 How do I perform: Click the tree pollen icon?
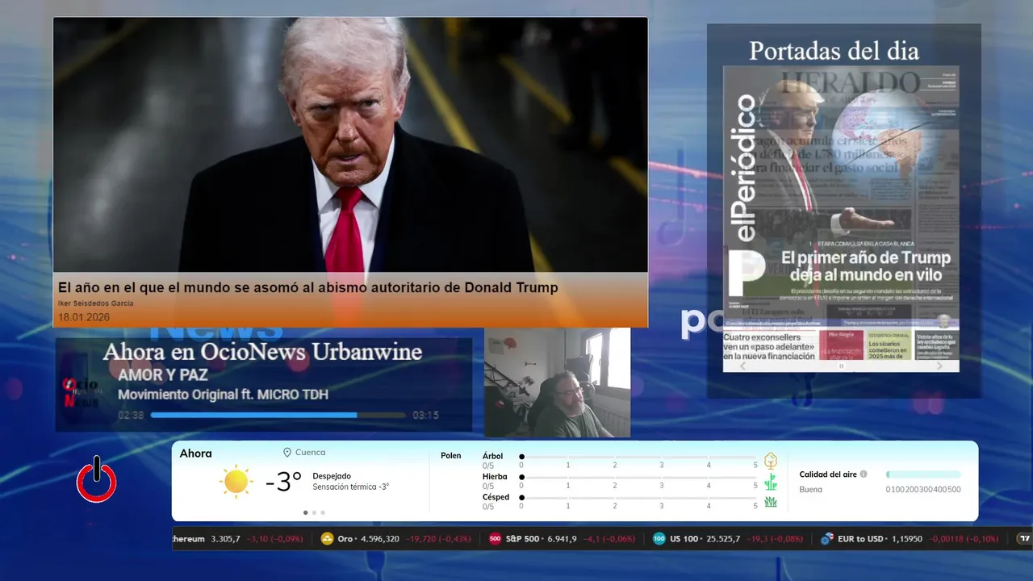(771, 461)
